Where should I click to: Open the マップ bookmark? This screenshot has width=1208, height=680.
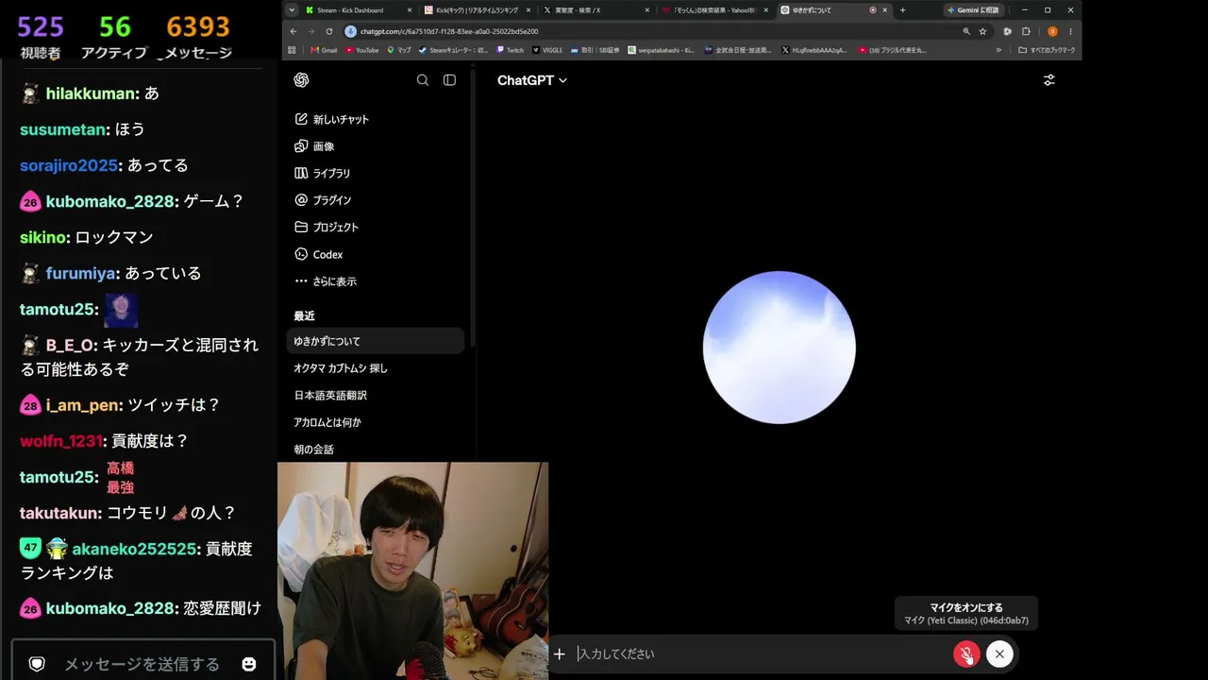(399, 50)
